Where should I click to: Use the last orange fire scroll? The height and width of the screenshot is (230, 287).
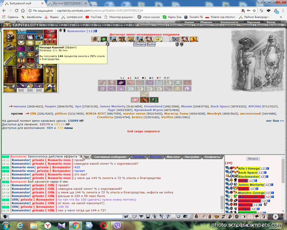pos(194,39)
